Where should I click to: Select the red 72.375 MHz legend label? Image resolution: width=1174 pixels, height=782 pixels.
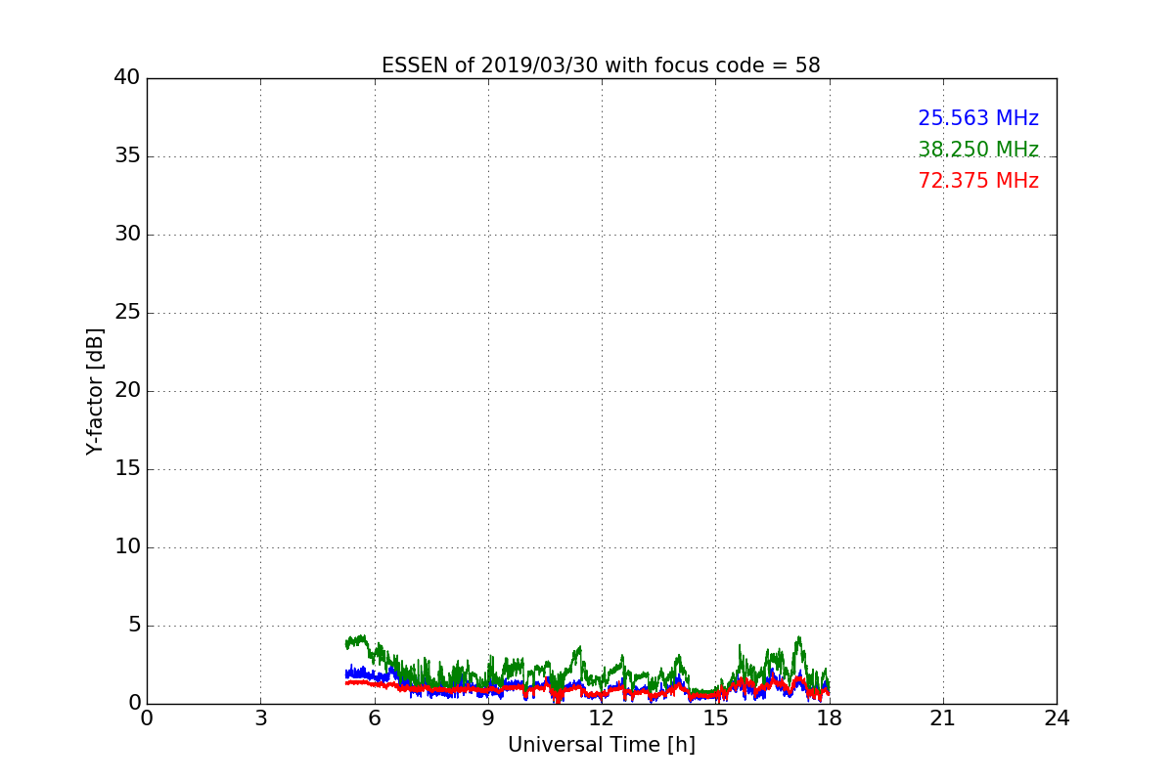click(x=978, y=181)
